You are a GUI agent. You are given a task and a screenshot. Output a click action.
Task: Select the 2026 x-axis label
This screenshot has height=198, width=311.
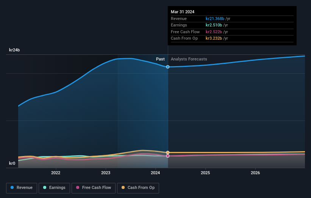click(x=255, y=173)
